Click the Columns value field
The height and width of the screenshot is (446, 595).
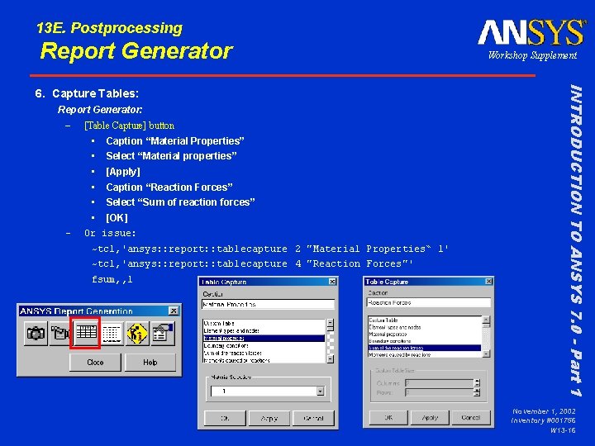tap(439, 383)
